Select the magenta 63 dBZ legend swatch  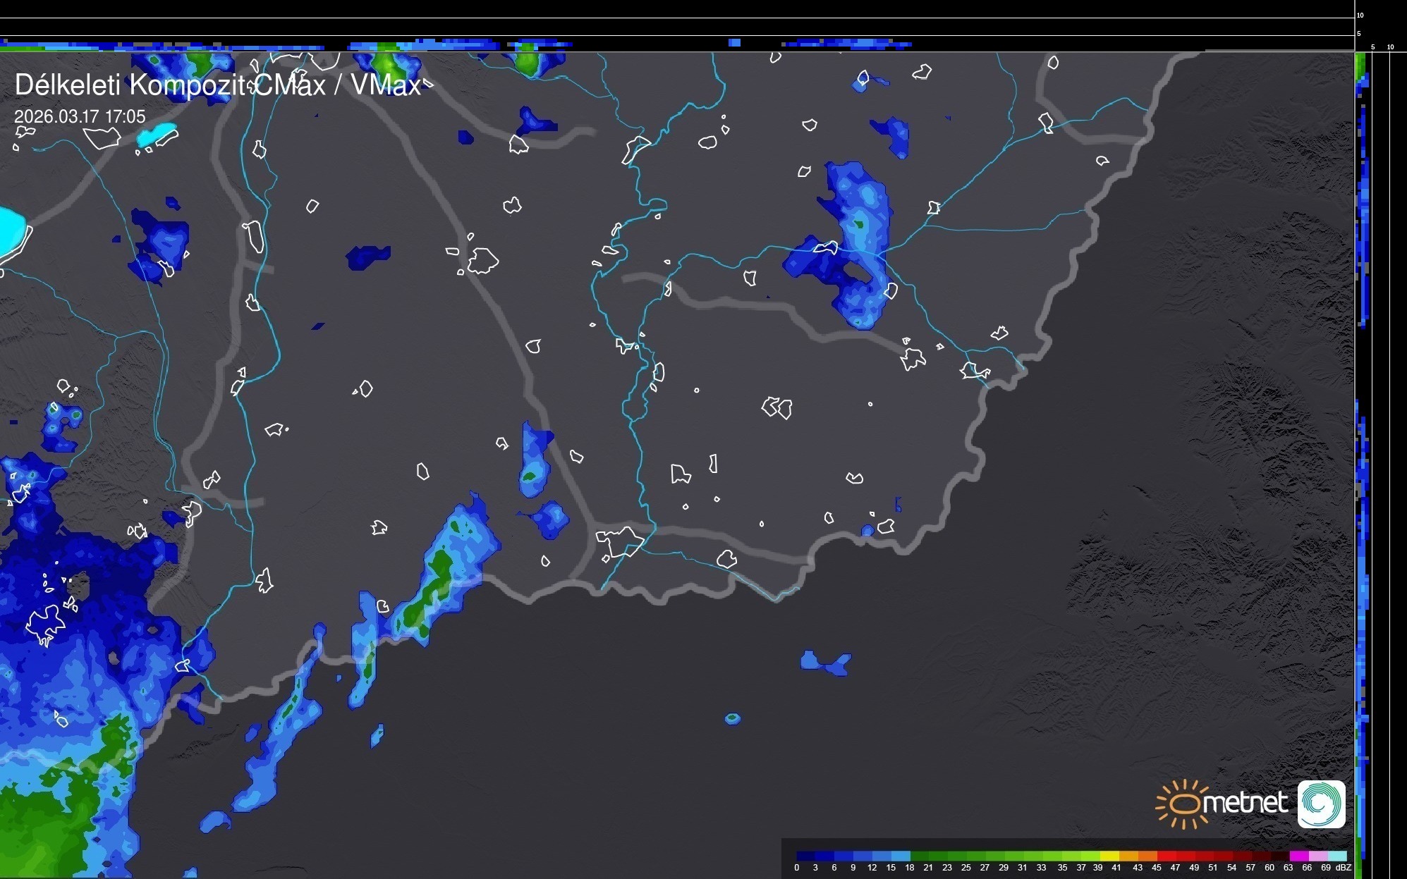(1298, 856)
